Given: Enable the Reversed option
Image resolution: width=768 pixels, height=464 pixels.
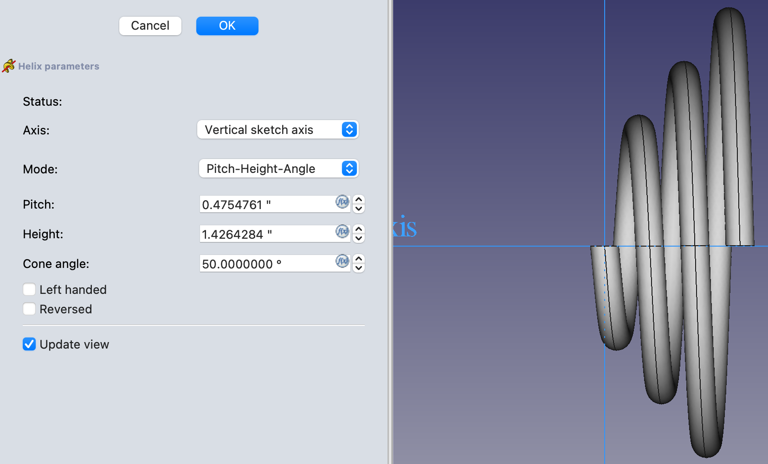Looking at the screenshot, I should [x=29, y=309].
